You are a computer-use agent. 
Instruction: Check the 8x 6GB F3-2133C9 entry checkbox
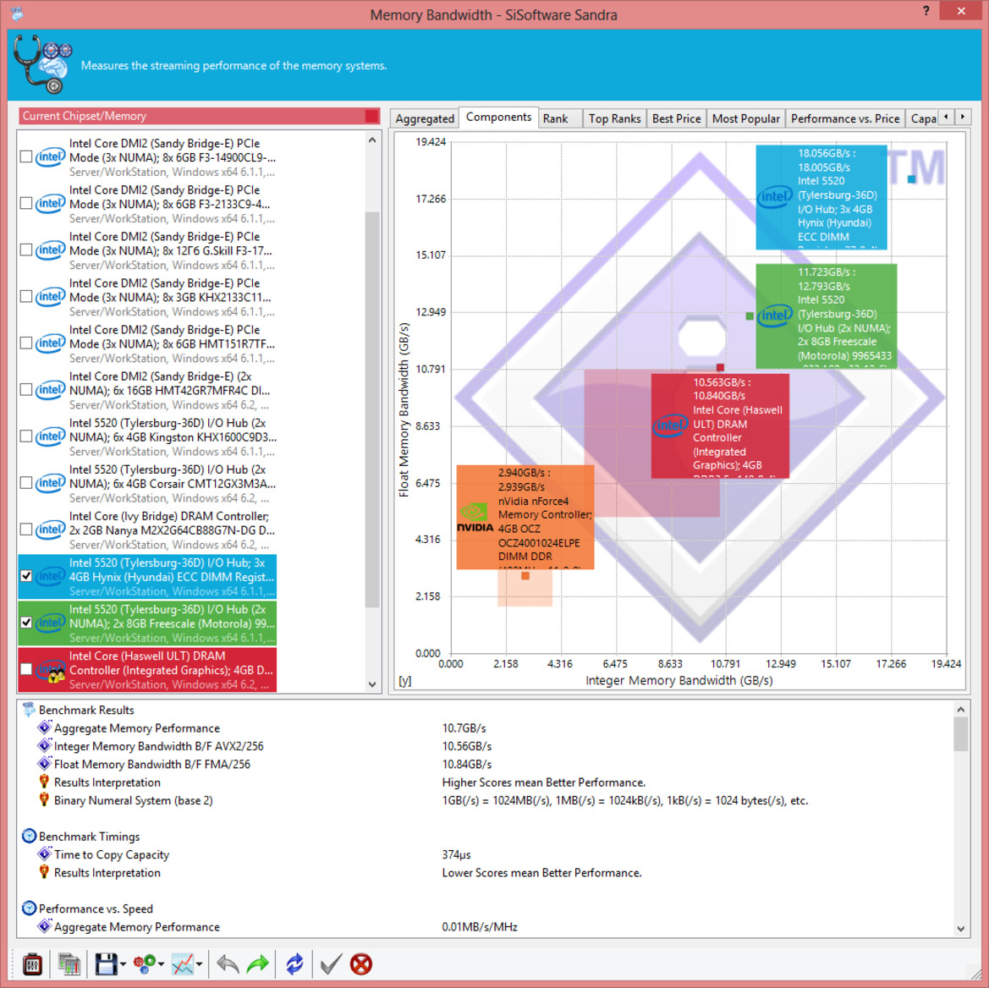click(x=26, y=203)
